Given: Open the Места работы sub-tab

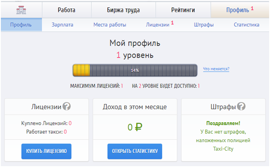Looking at the screenshot, I should [110, 25].
